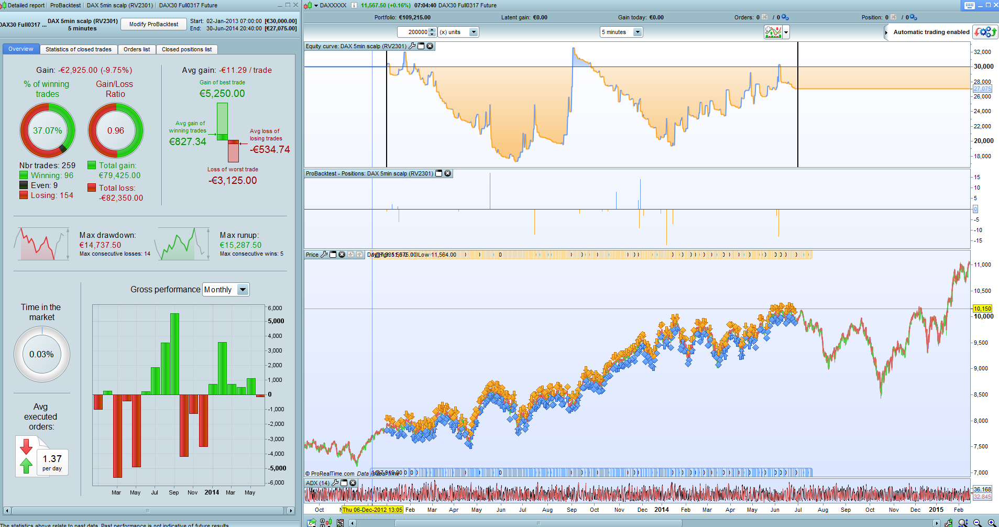Open the bottom list/notes icon
This screenshot has height=527, width=999.
341,523
